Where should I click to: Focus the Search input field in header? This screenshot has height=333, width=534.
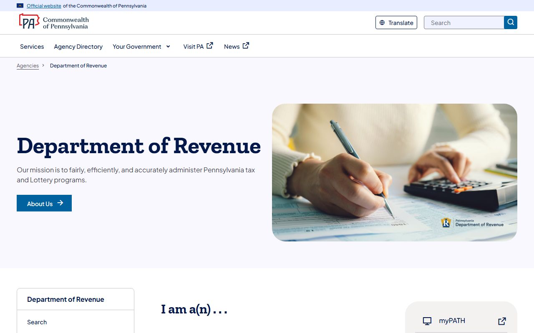[x=464, y=22]
